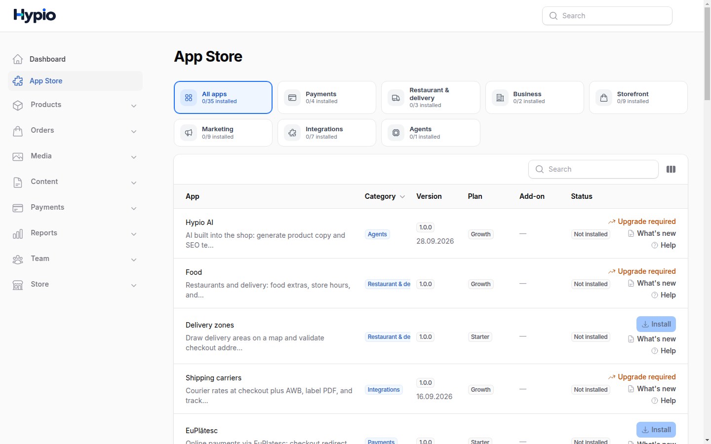Select the Payments category tab
This screenshot has height=444, width=711.
tap(327, 98)
